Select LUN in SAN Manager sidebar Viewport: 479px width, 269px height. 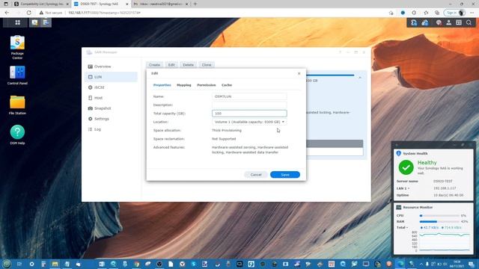pos(111,77)
